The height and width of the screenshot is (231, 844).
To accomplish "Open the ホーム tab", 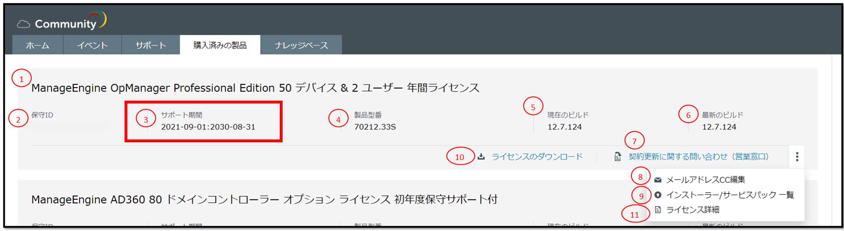I will tap(38, 45).
